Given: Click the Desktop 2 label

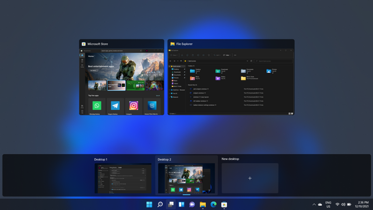Looking at the screenshot, I should coord(165,160).
